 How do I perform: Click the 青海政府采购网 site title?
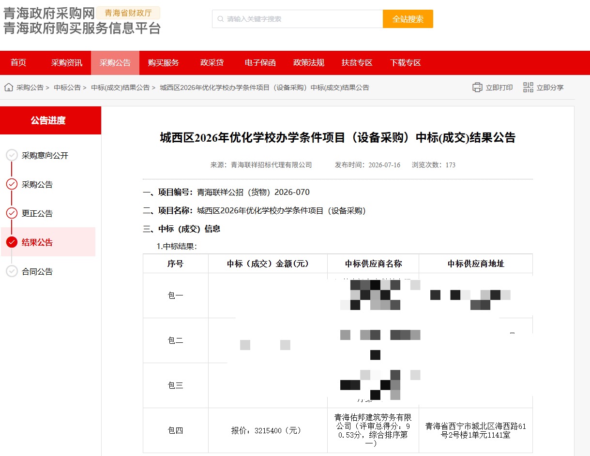click(49, 13)
